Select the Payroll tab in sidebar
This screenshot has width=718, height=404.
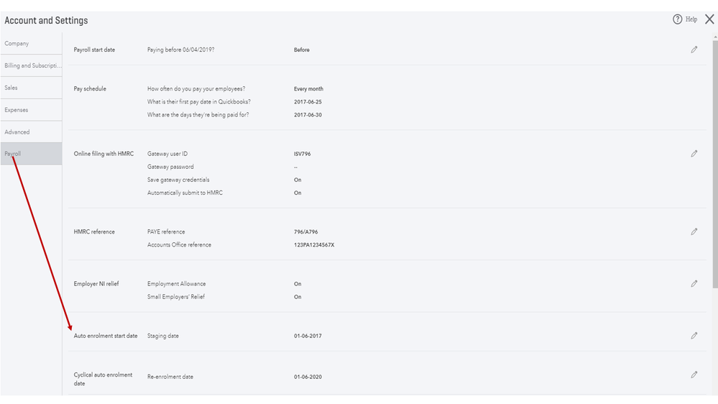pyautogui.click(x=13, y=154)
